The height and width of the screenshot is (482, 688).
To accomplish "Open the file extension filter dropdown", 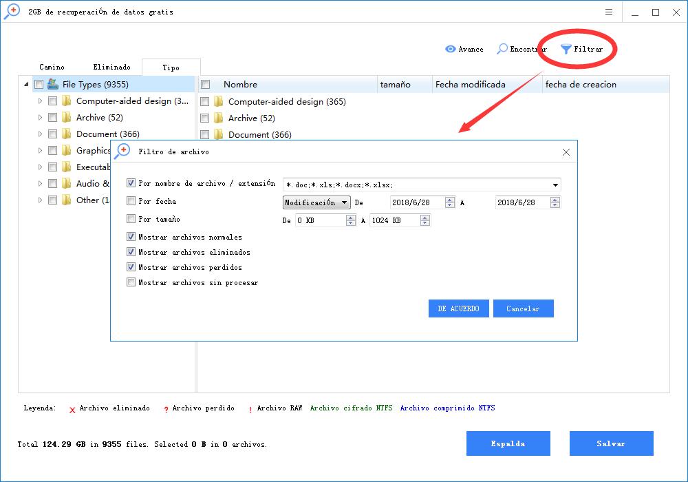I will coord(555,185).
